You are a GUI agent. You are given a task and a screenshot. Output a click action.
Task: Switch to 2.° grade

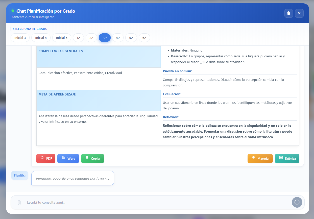91,38
